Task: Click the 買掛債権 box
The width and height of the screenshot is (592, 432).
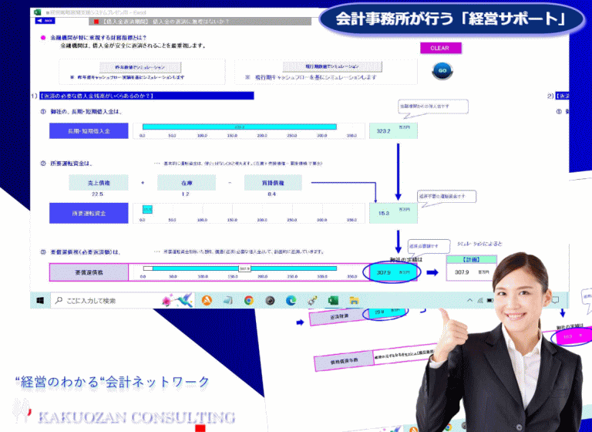Action: tap(273, 183)
